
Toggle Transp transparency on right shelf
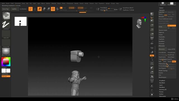[x=152, y=86]
